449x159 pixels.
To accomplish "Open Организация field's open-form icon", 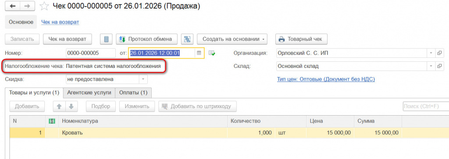I will click(x=439, y=53).
